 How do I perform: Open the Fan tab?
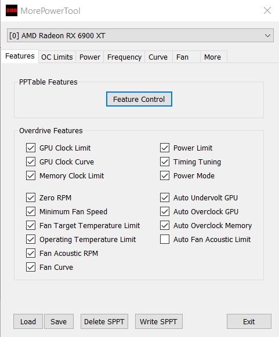(x=186, y=57)
